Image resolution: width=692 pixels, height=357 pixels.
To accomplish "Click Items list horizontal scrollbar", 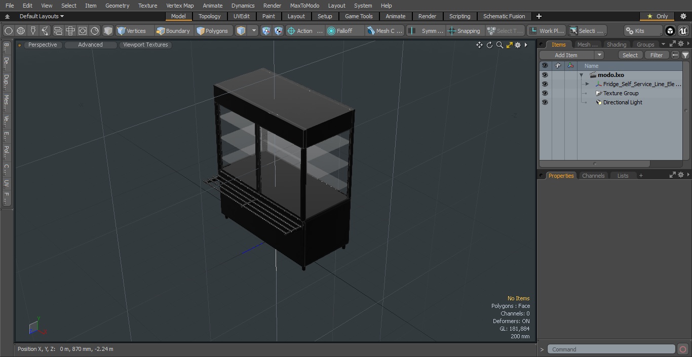I will tap(595, 164).
